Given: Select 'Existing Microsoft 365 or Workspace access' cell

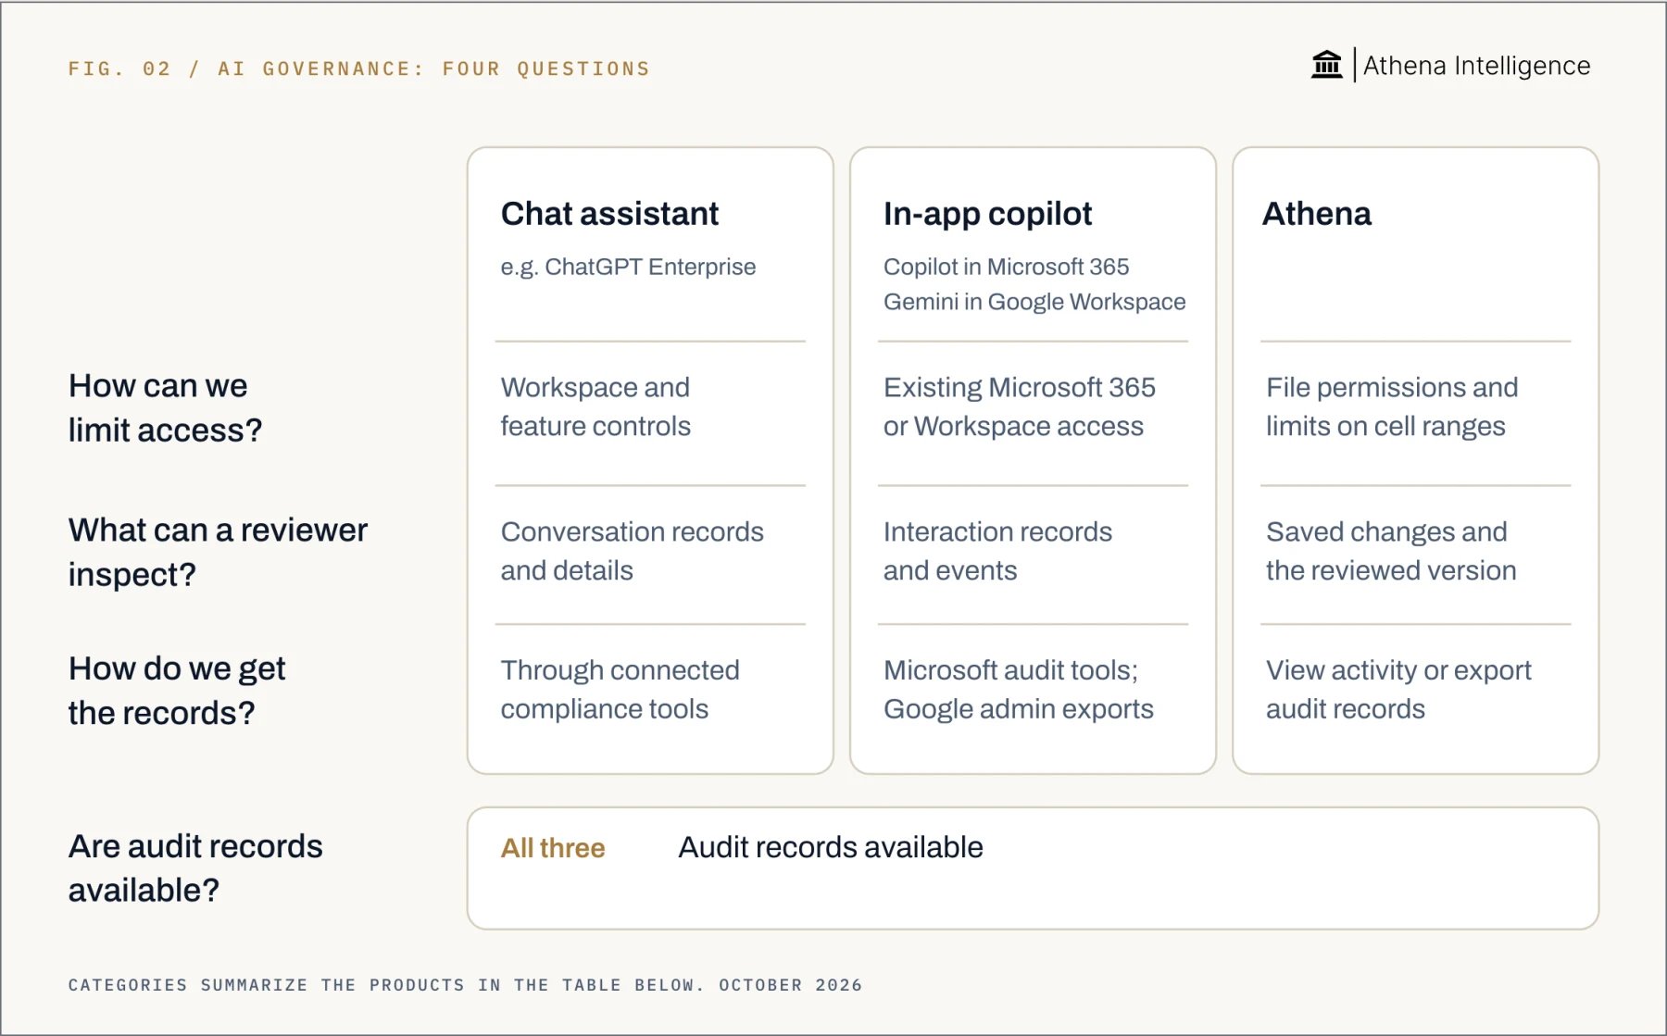Looking at the screenshot, I should (x=1019, y=406).
